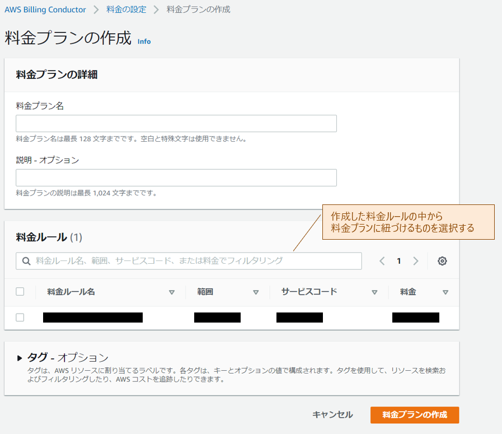Navigate to AWS Billing Conductor breadcrumb
The height and width of the screenshot is (434, 502).
(45, 10)
